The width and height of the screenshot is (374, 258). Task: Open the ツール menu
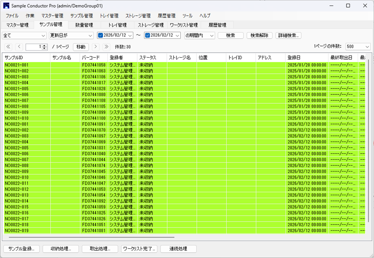point(187,16)
